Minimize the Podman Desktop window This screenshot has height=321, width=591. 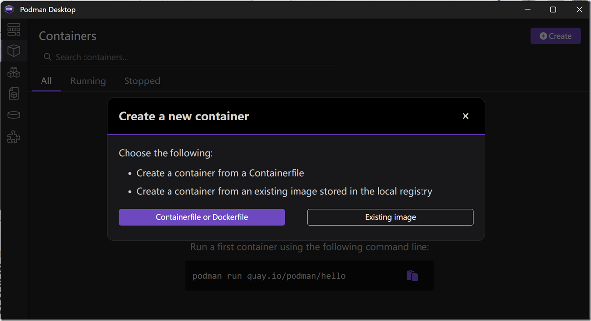click(527, 10)
